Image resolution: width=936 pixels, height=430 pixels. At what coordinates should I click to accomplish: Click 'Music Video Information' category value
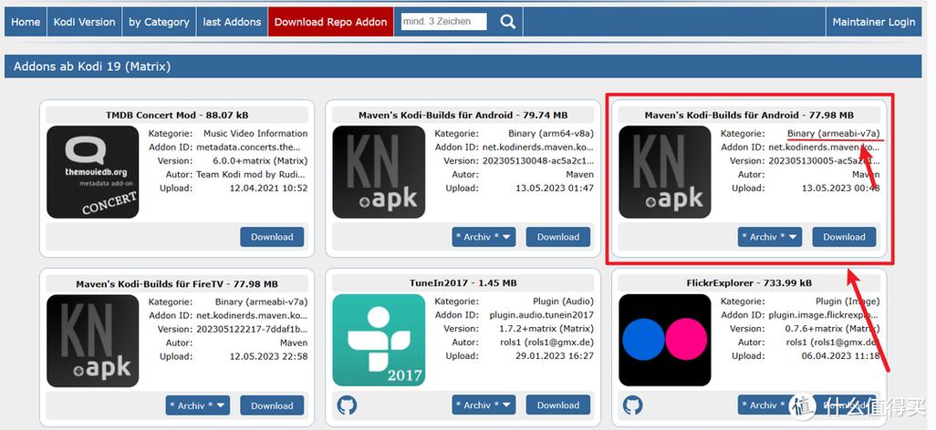coord(255,134)
